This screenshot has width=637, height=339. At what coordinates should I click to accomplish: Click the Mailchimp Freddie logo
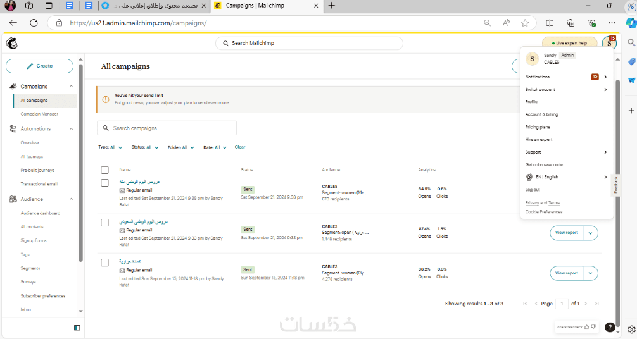point(12,43)
